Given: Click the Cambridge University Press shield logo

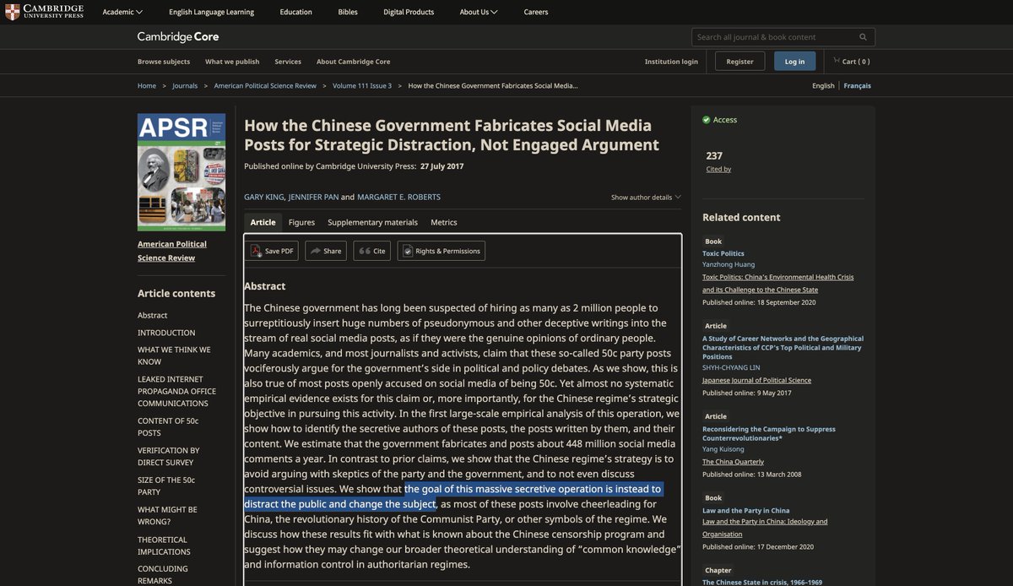Looking at the screenshot, I should [13, 12].
